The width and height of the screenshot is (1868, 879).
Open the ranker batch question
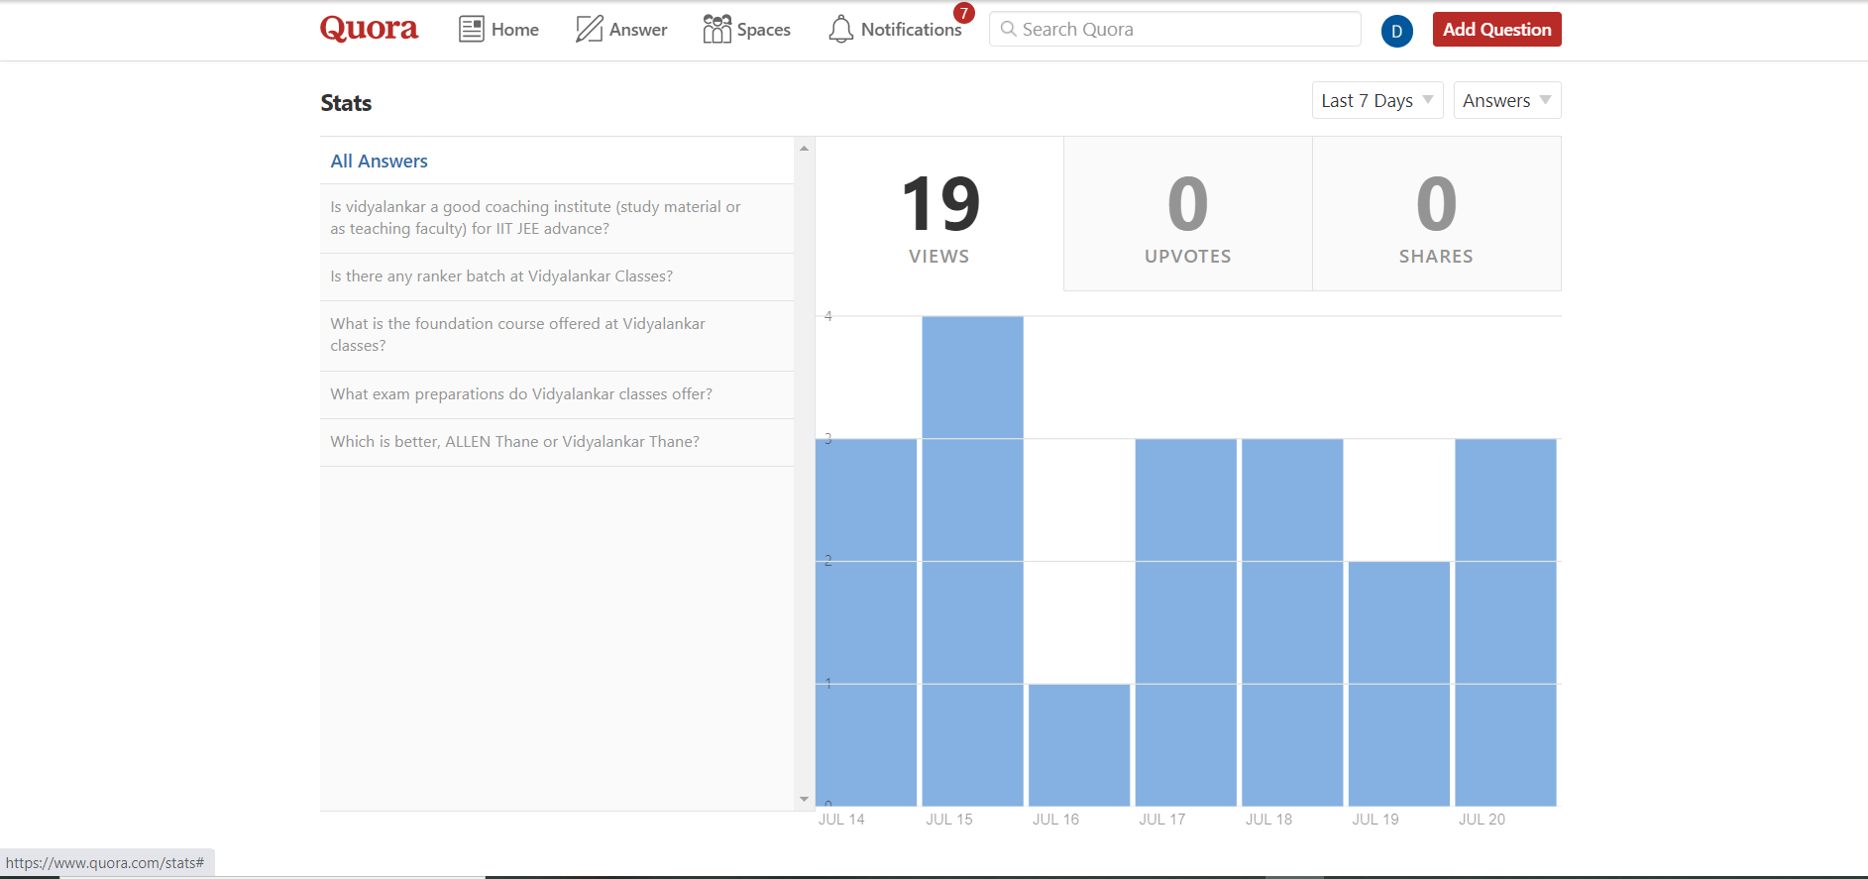click(556, 276)
